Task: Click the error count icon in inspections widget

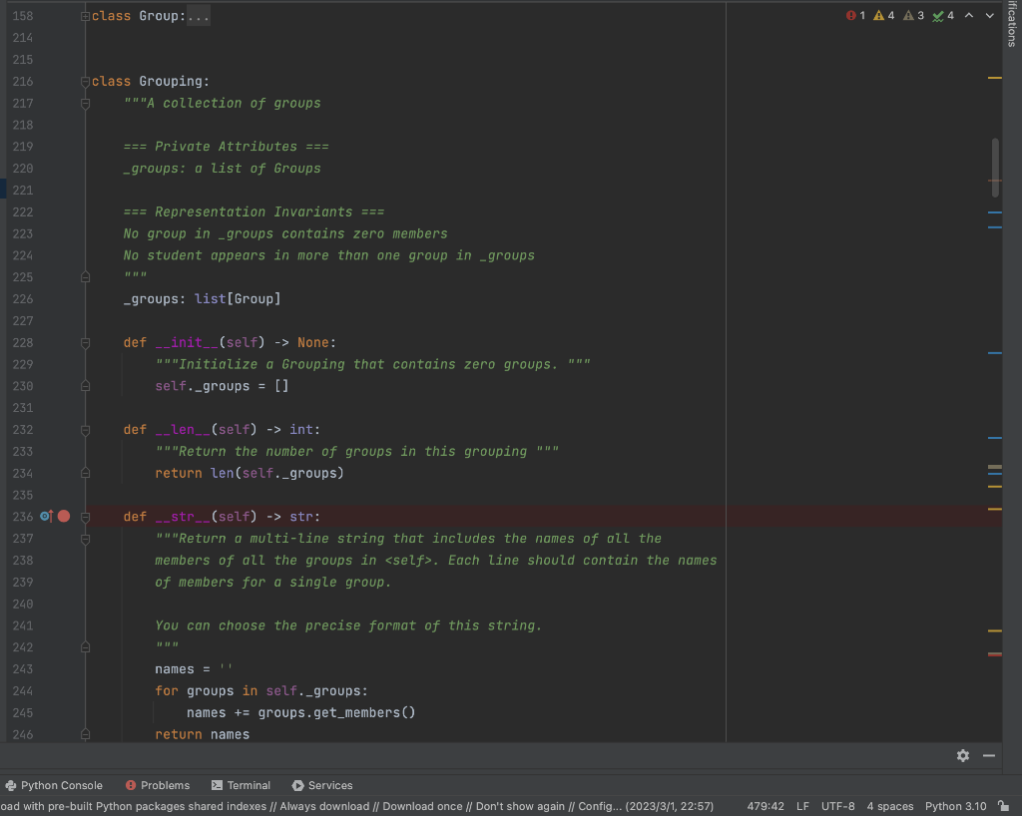Action: (x=850, y=15)
